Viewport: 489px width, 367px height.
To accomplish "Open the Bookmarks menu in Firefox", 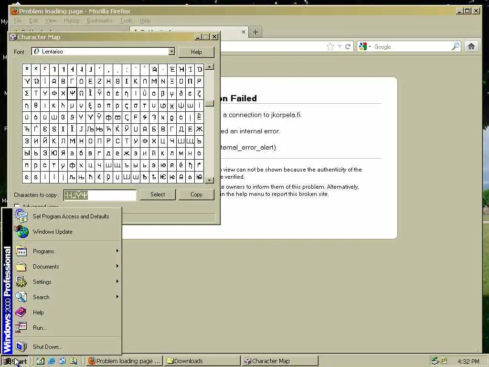I will 99,21.
